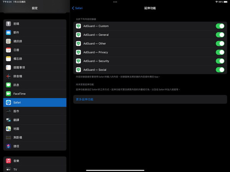This screenshot has width=230, height=172.
Task: Turn off AdGuard Other blocker
Action: 220,44
